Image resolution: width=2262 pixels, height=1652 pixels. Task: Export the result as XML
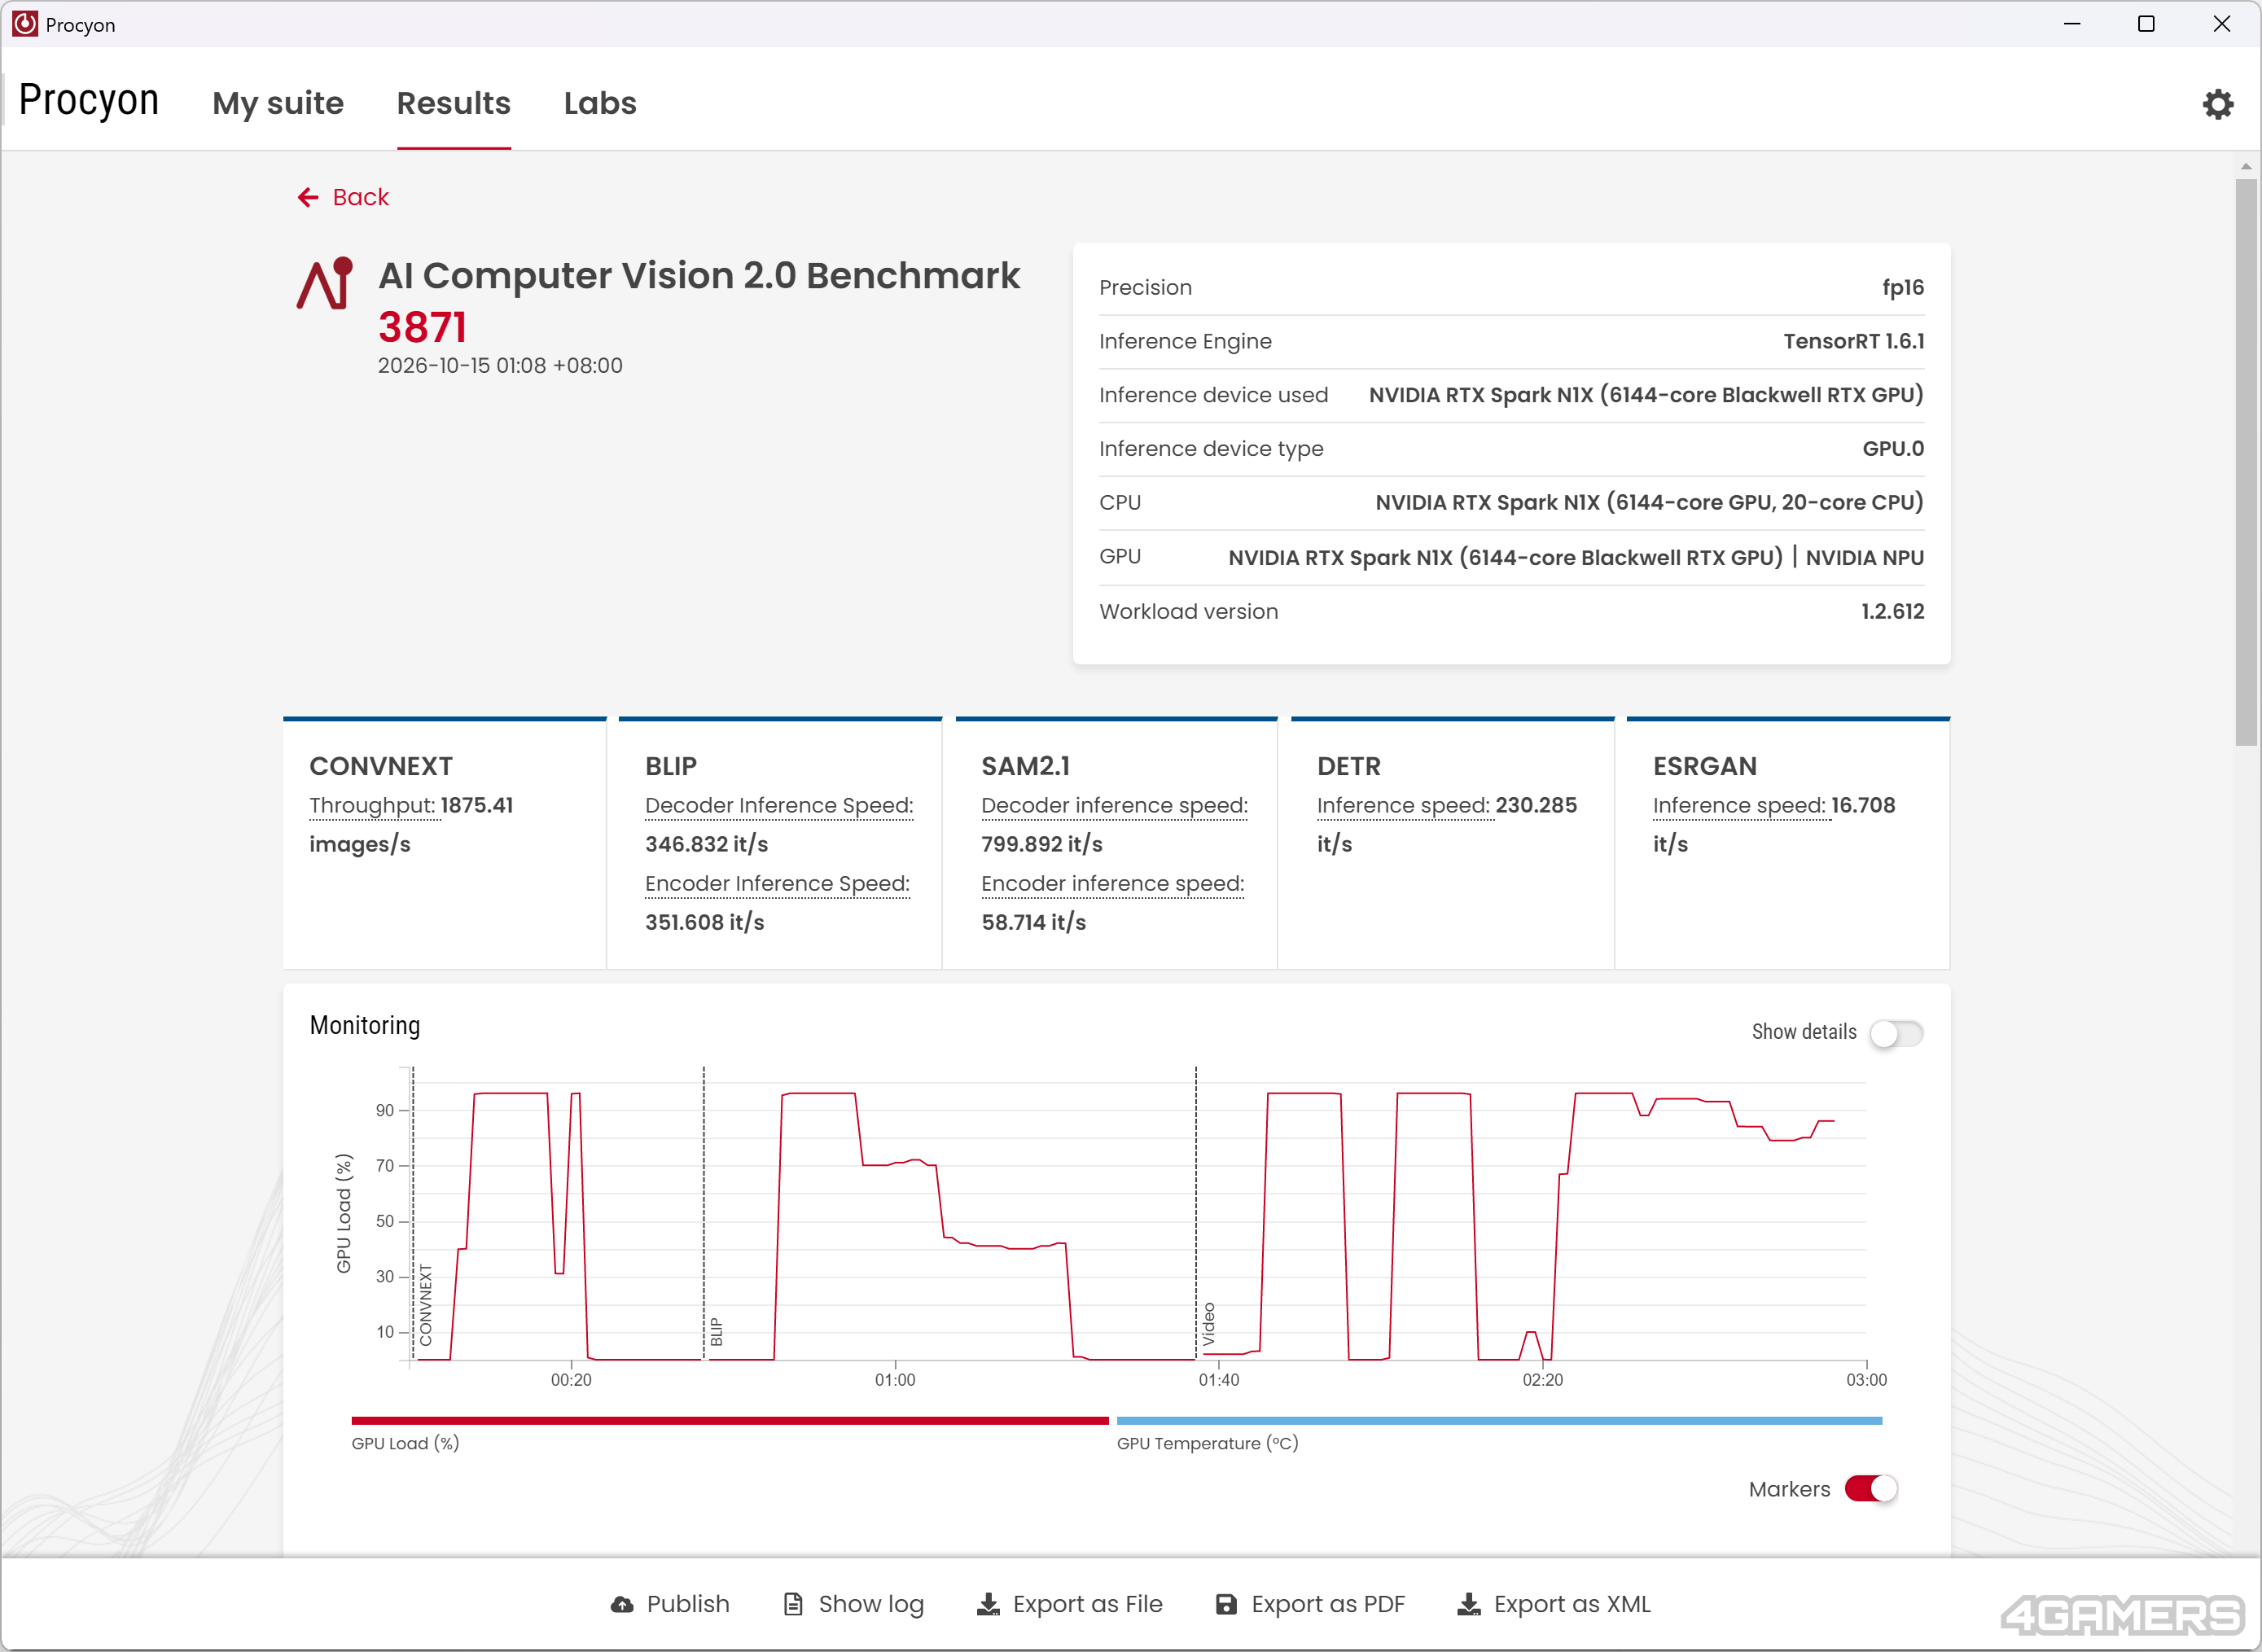(1572, 1604)
